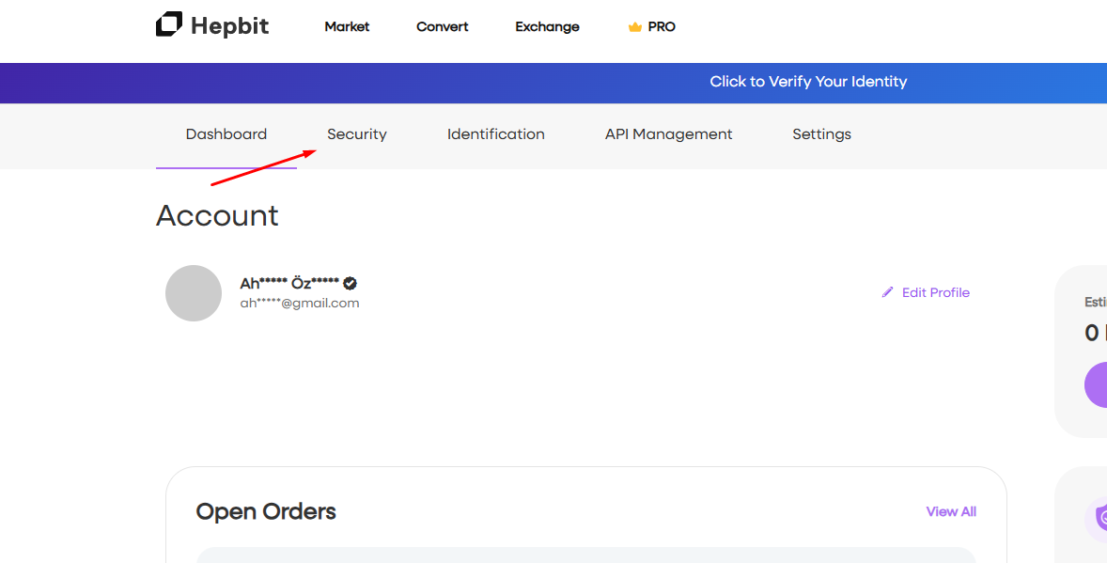This screenshot has width=1107, height=563.
Task: Click the purple shield icon
Action: click(x=1099, y=517)
